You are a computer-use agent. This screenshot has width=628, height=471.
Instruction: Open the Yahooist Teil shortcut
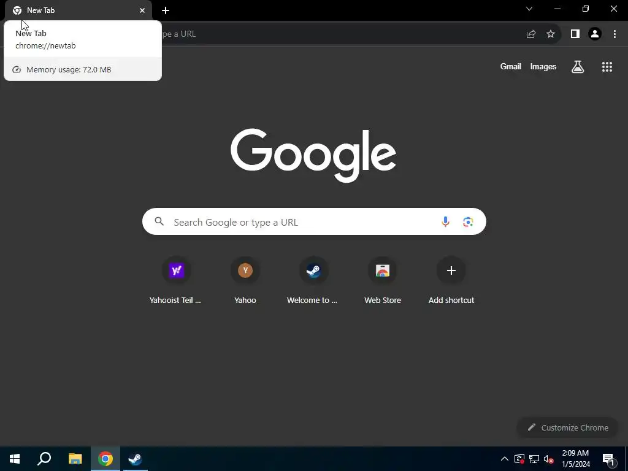click(176, 280)
